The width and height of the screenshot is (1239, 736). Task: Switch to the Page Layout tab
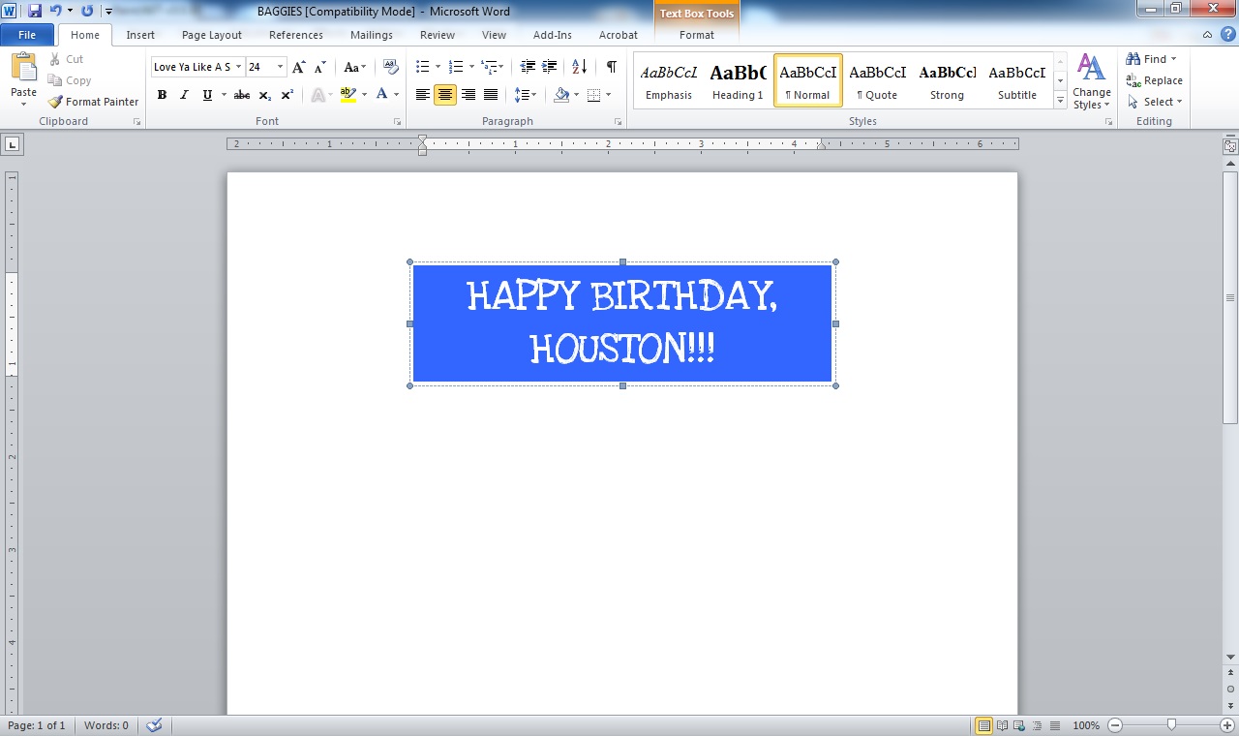coord(212,35)
